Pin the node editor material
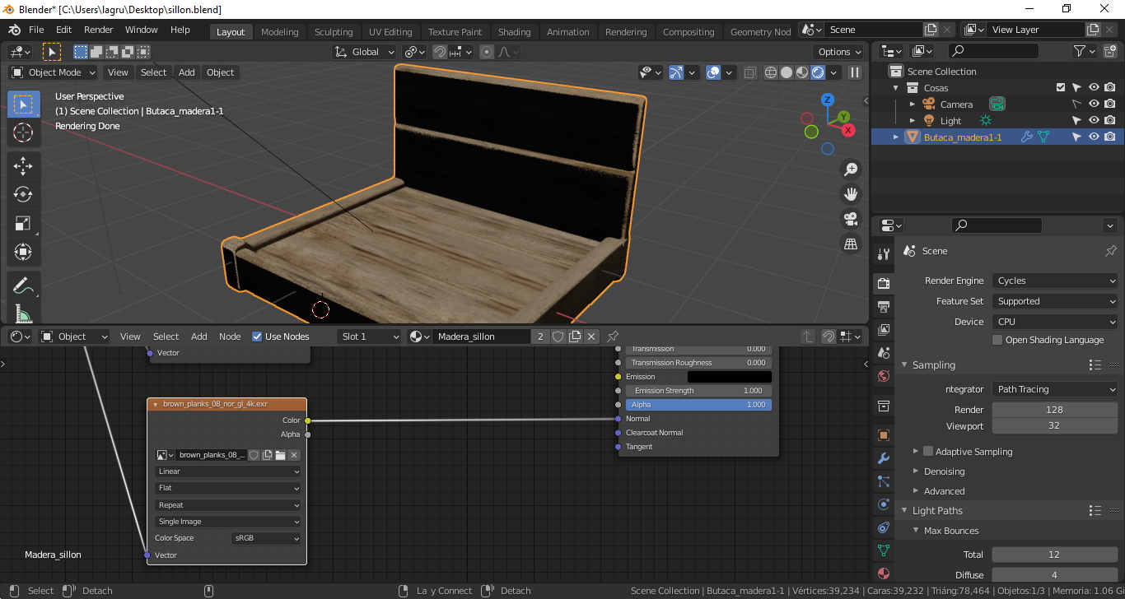The image size is (1125, 599). click(613, 337)
